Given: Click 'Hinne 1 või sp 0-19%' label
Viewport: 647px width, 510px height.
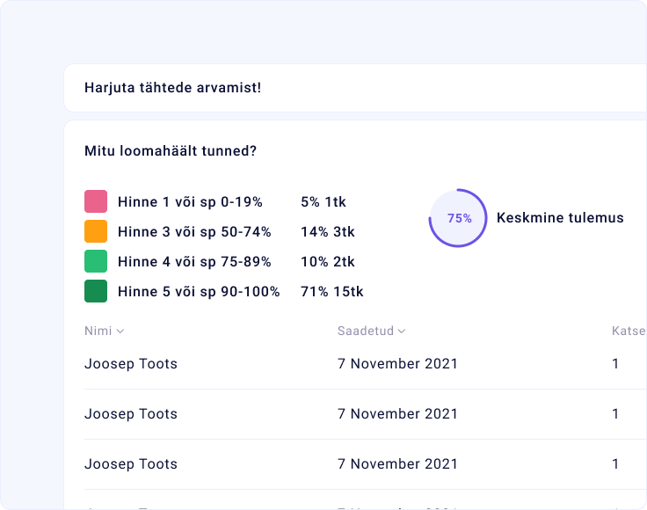Looking at the screenshot, I should [x=190, y=201].
